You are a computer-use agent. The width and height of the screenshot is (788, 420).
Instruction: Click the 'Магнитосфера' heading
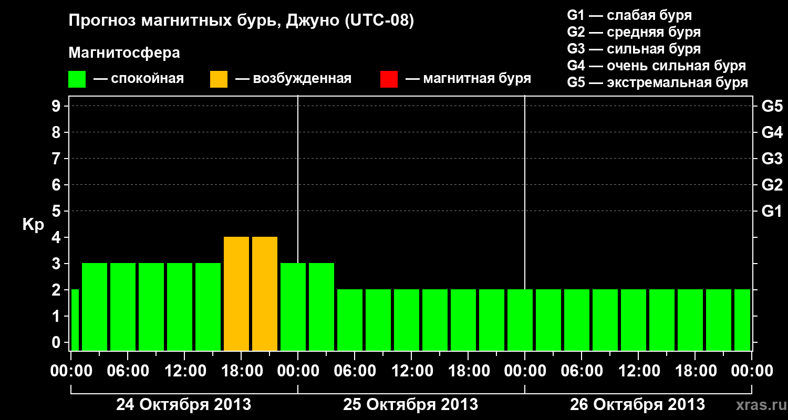coord(124,53)
